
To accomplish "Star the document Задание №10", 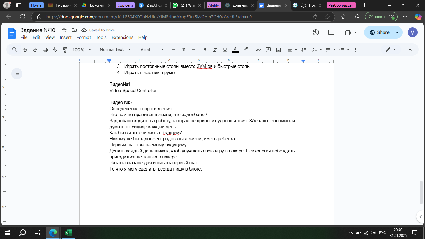I will (64, 30).
